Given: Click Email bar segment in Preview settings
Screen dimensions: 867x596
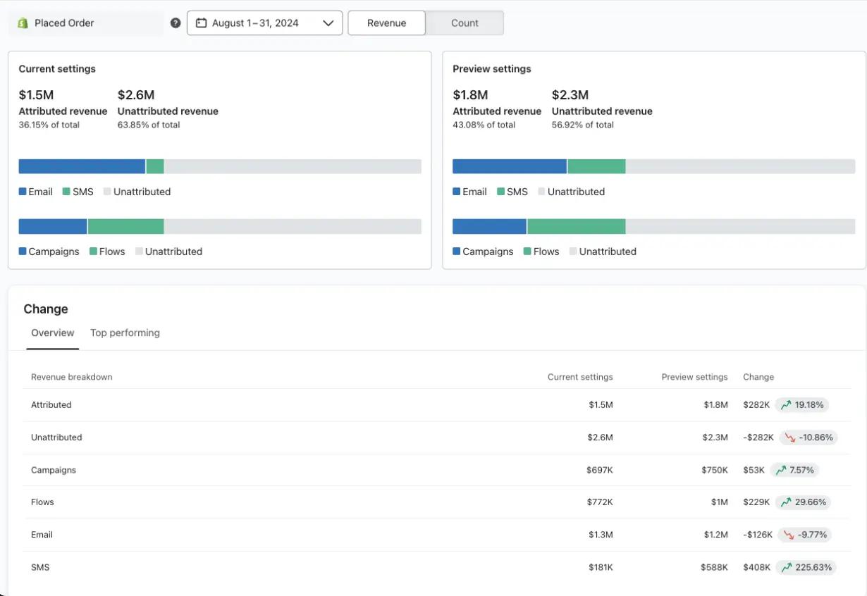Looking at the screenshot, I should (510, 166).
